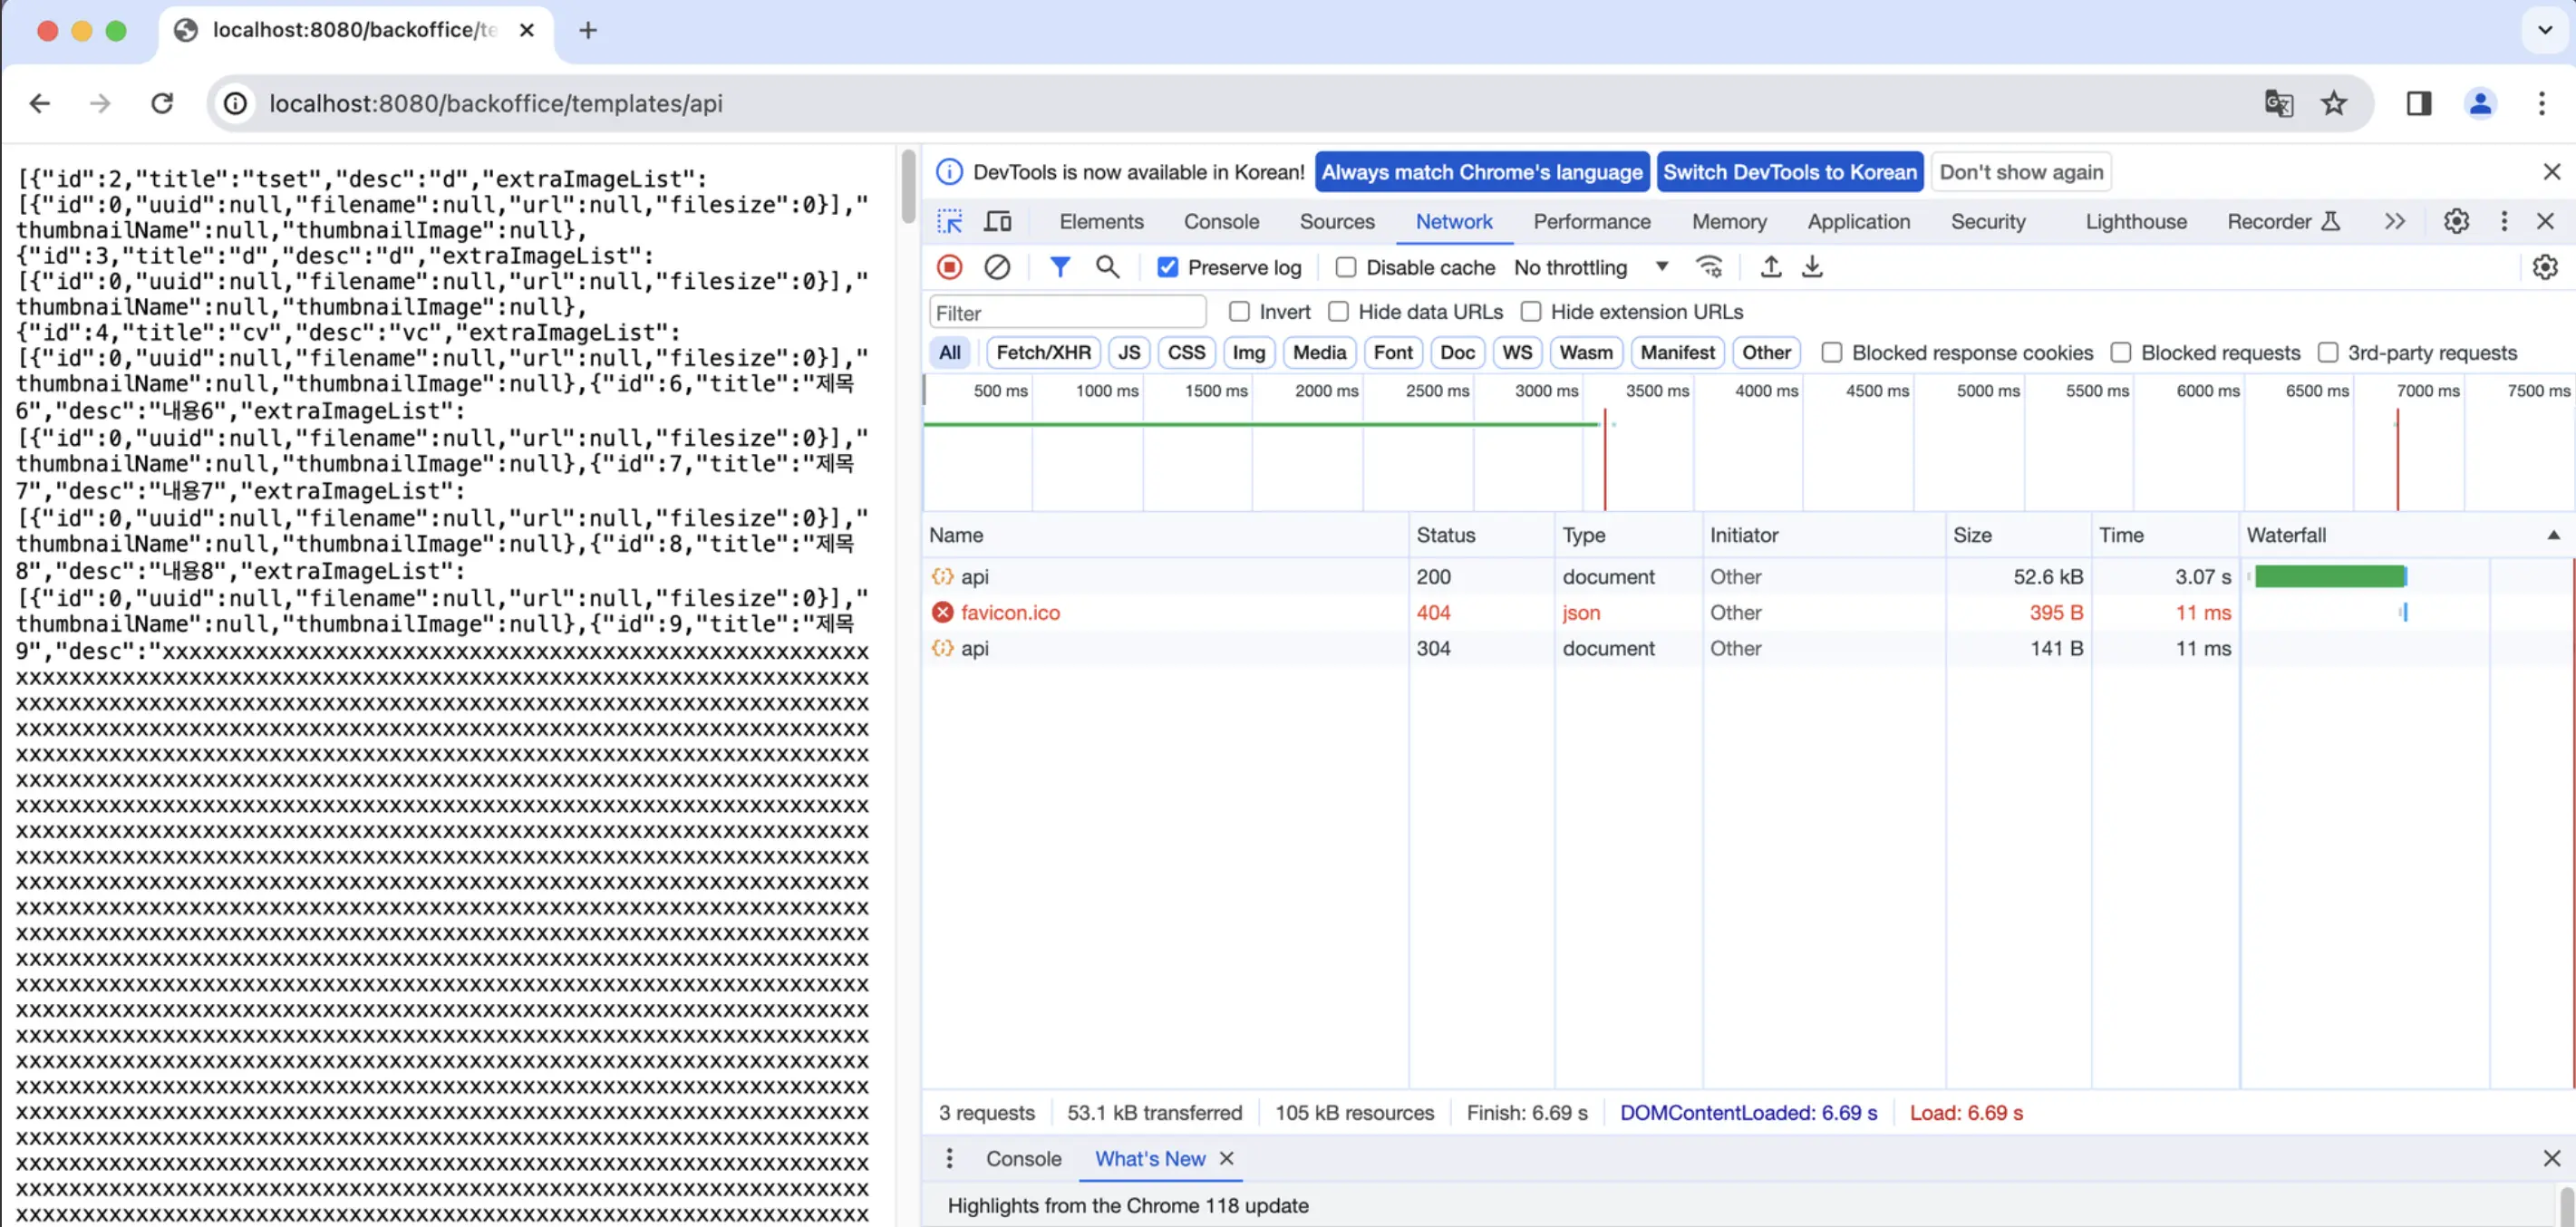The width and height of the screenshot is (2576, 1227).
Task: Uncheck the Preserve log checkbox
Action: [1167, 268]
